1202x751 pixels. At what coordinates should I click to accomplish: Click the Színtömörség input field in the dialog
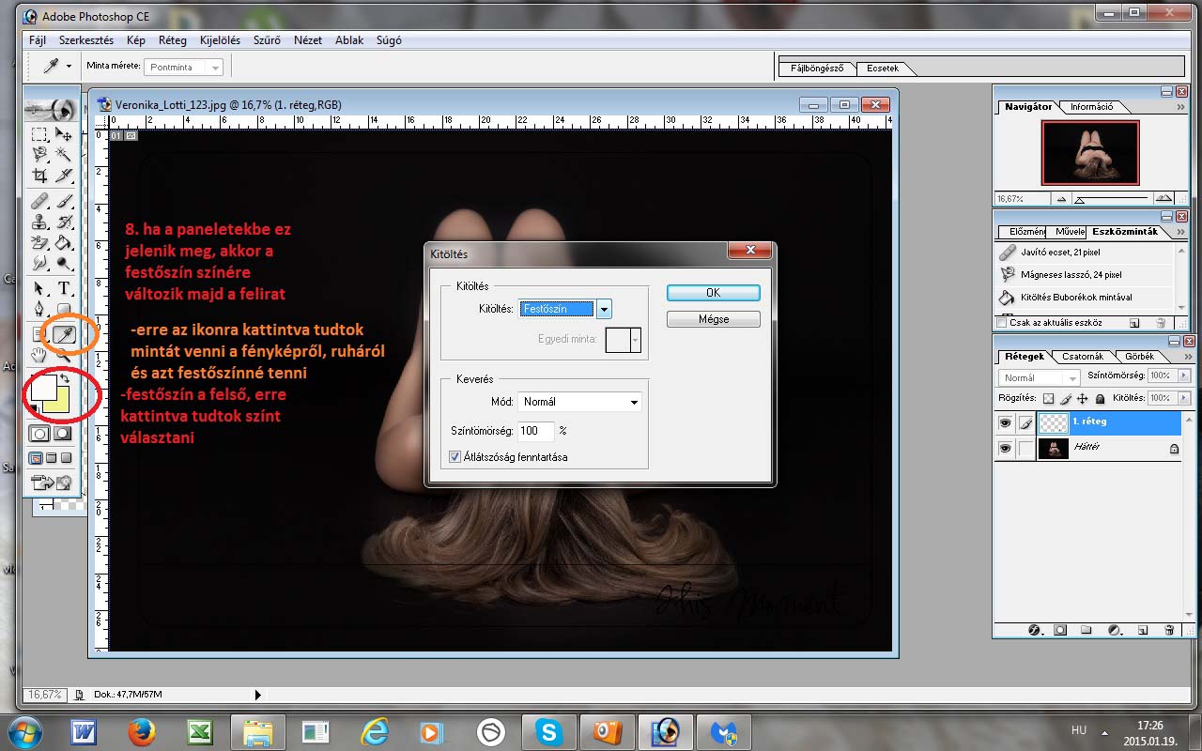tap(535, 431)
